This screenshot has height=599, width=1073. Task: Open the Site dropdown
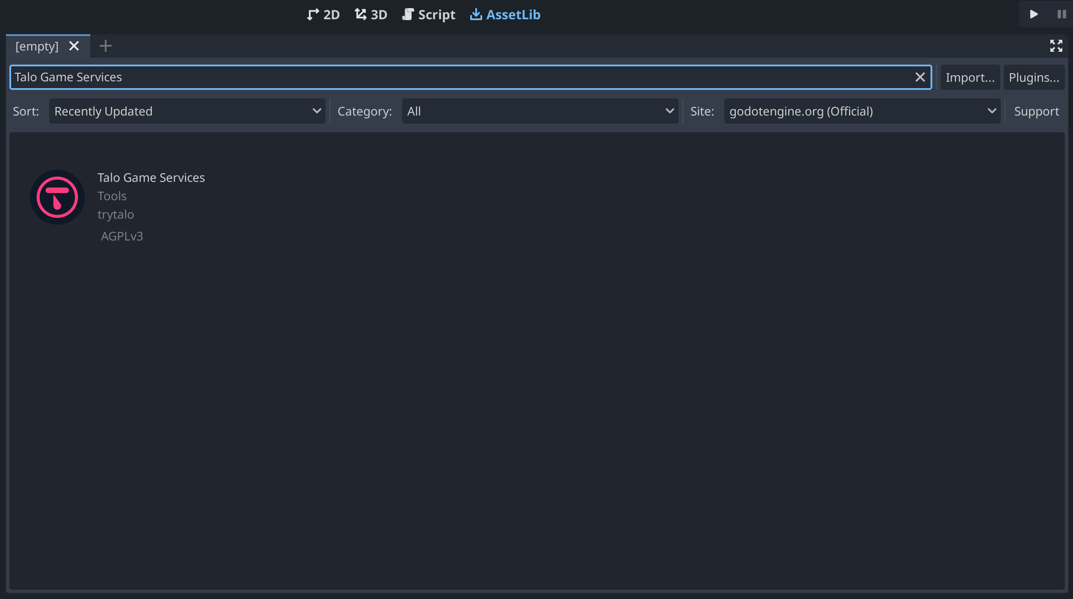(862, 111)
